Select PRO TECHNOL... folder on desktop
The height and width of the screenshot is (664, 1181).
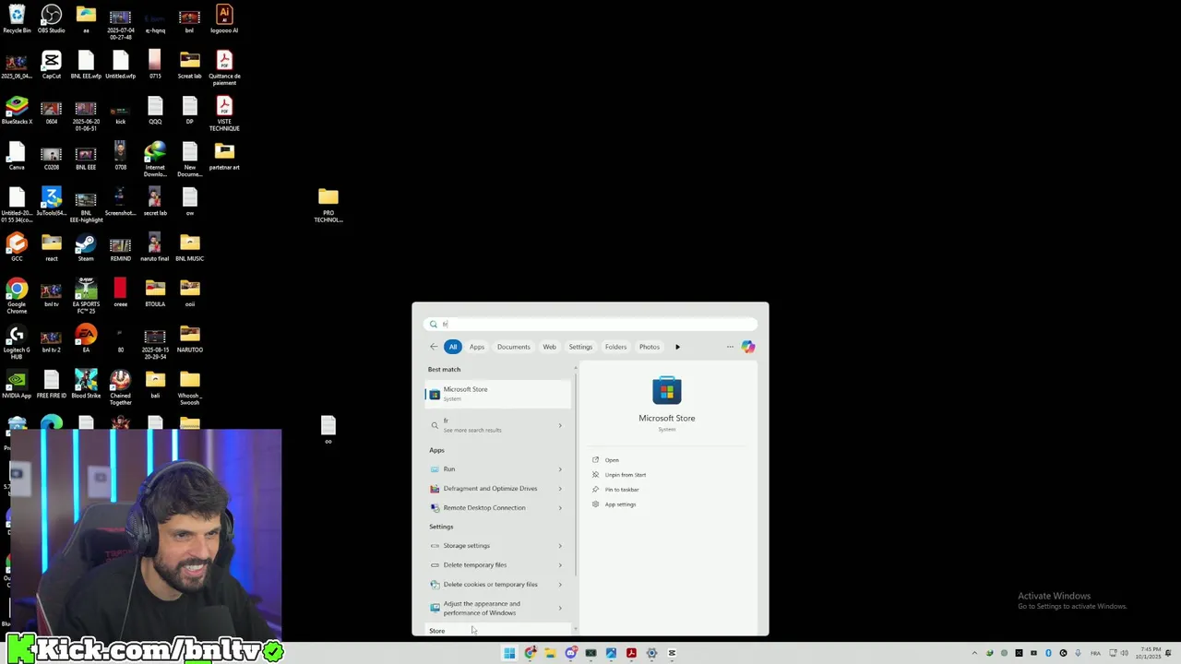click(328, 206)
